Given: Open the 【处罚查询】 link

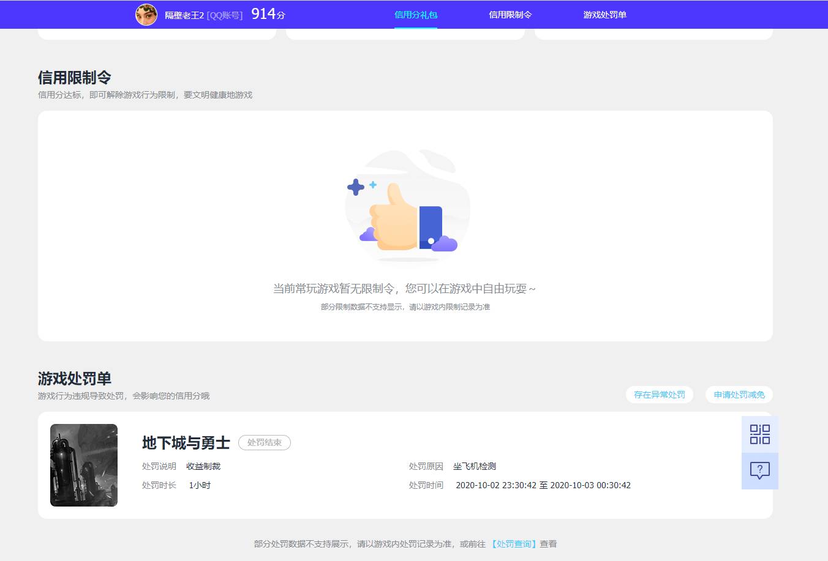Looking at the screenshot, I should tap(514, 543).
